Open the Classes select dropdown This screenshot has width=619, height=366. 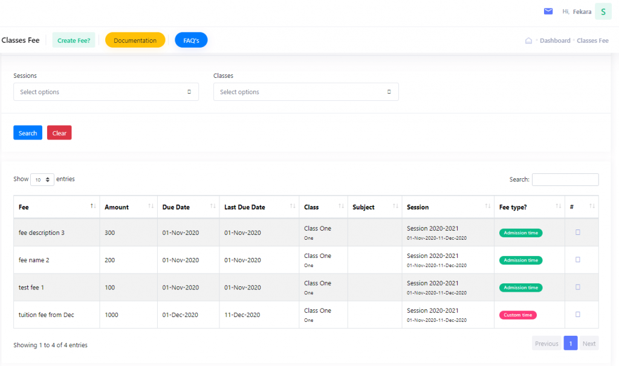coord(306,92)
